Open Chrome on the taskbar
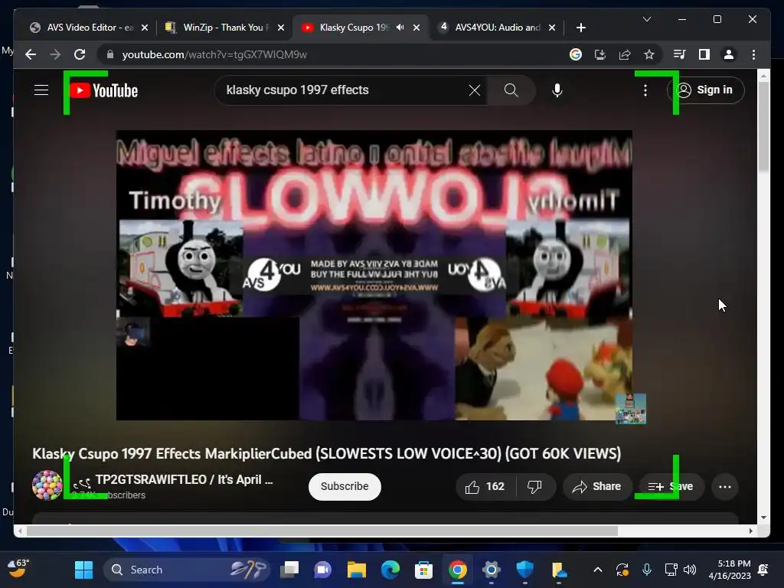This screenshot has height=588, width=784. (x=457, y=570)
